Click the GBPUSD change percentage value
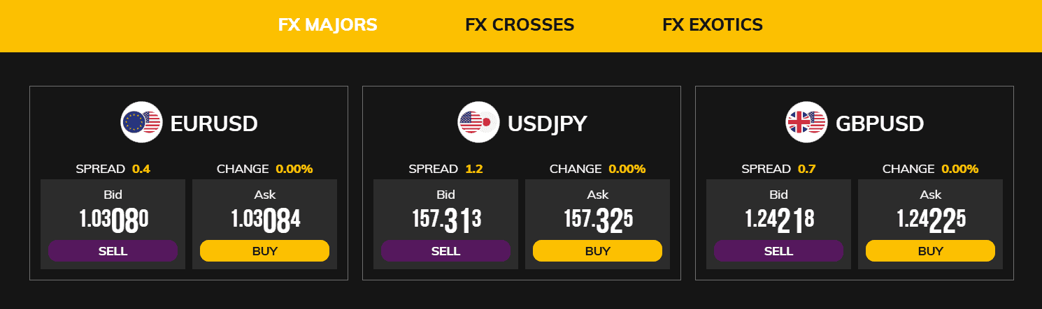 tap(959, 169)
